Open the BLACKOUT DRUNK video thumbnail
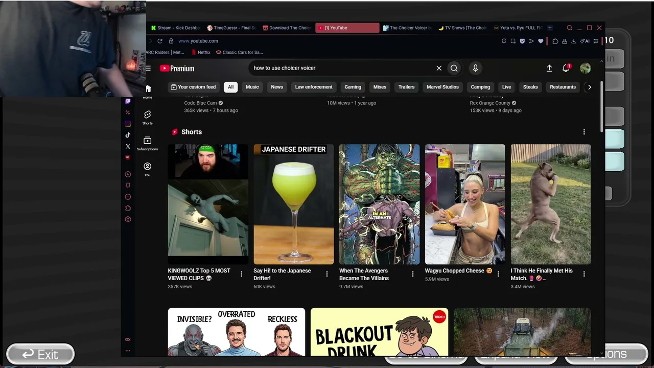This screenshot has width=654, height=368. pos(379,332)
